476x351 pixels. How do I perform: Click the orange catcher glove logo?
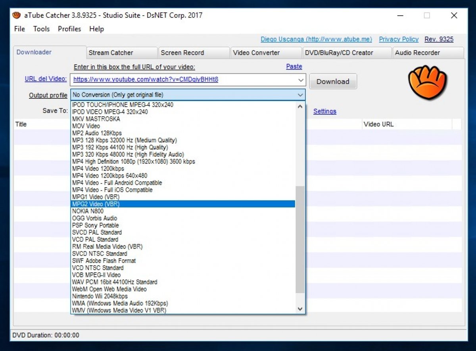click(428, 82)
